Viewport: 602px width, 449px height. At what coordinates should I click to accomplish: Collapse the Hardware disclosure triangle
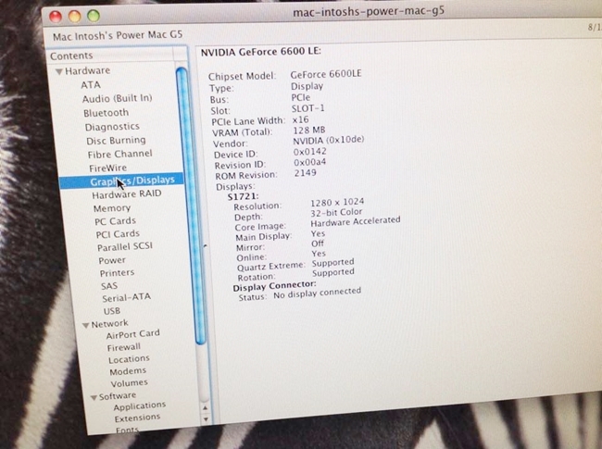(59, 71)
